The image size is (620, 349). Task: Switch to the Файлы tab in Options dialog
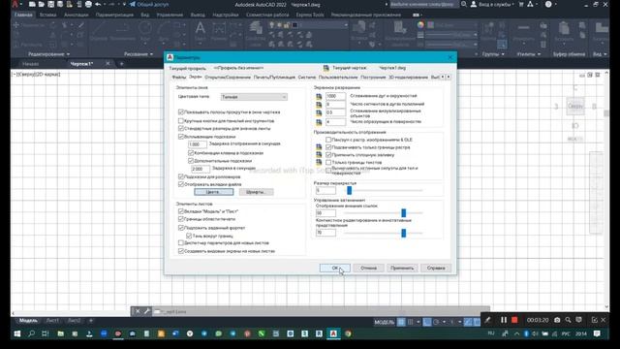pos(178,78)
